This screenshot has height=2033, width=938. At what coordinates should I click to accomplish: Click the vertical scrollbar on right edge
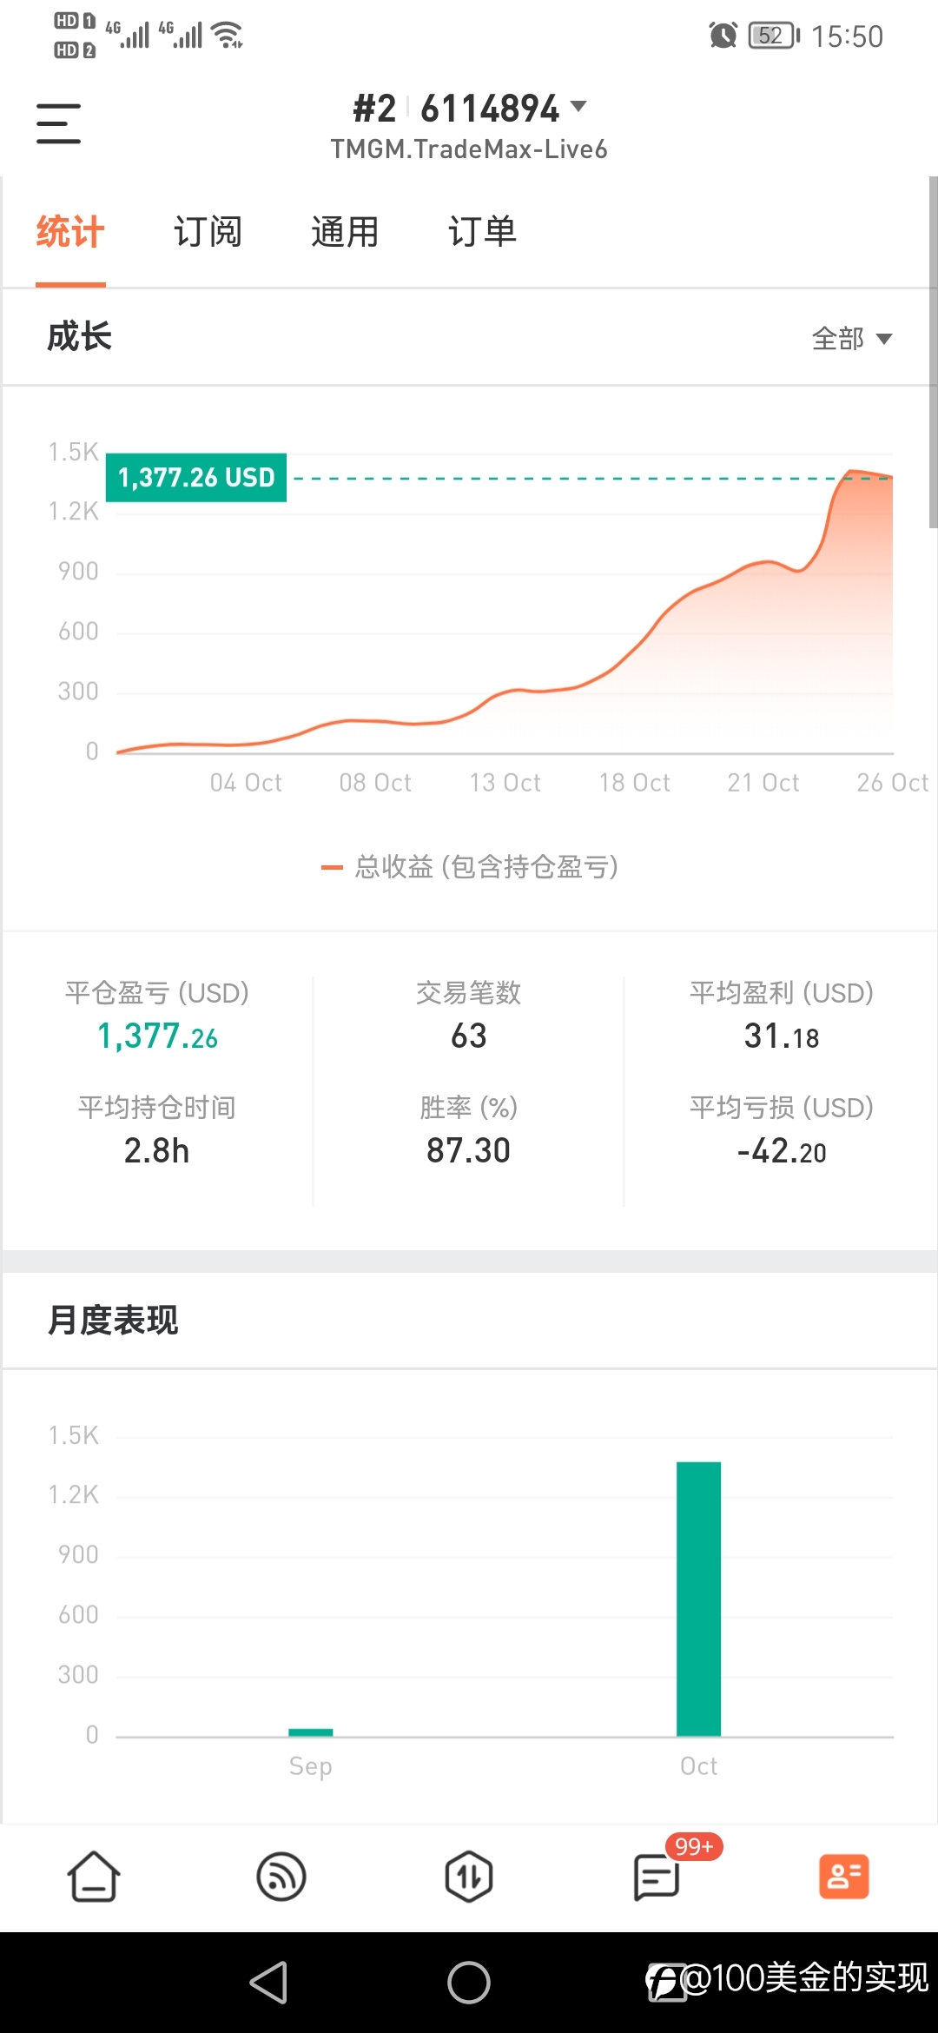(x=934, y=352)
